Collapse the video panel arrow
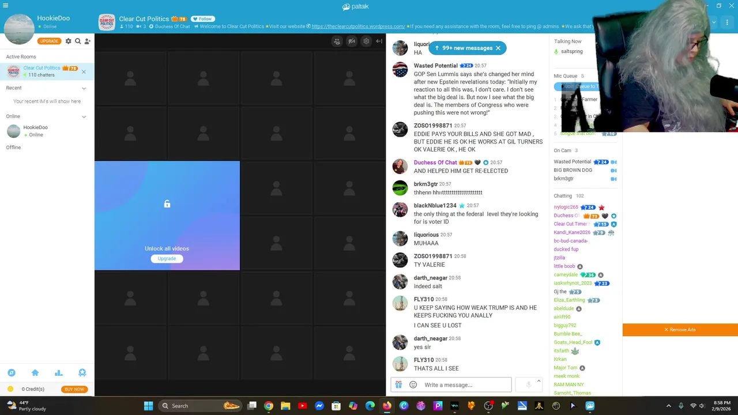 [x=379, y=41]
